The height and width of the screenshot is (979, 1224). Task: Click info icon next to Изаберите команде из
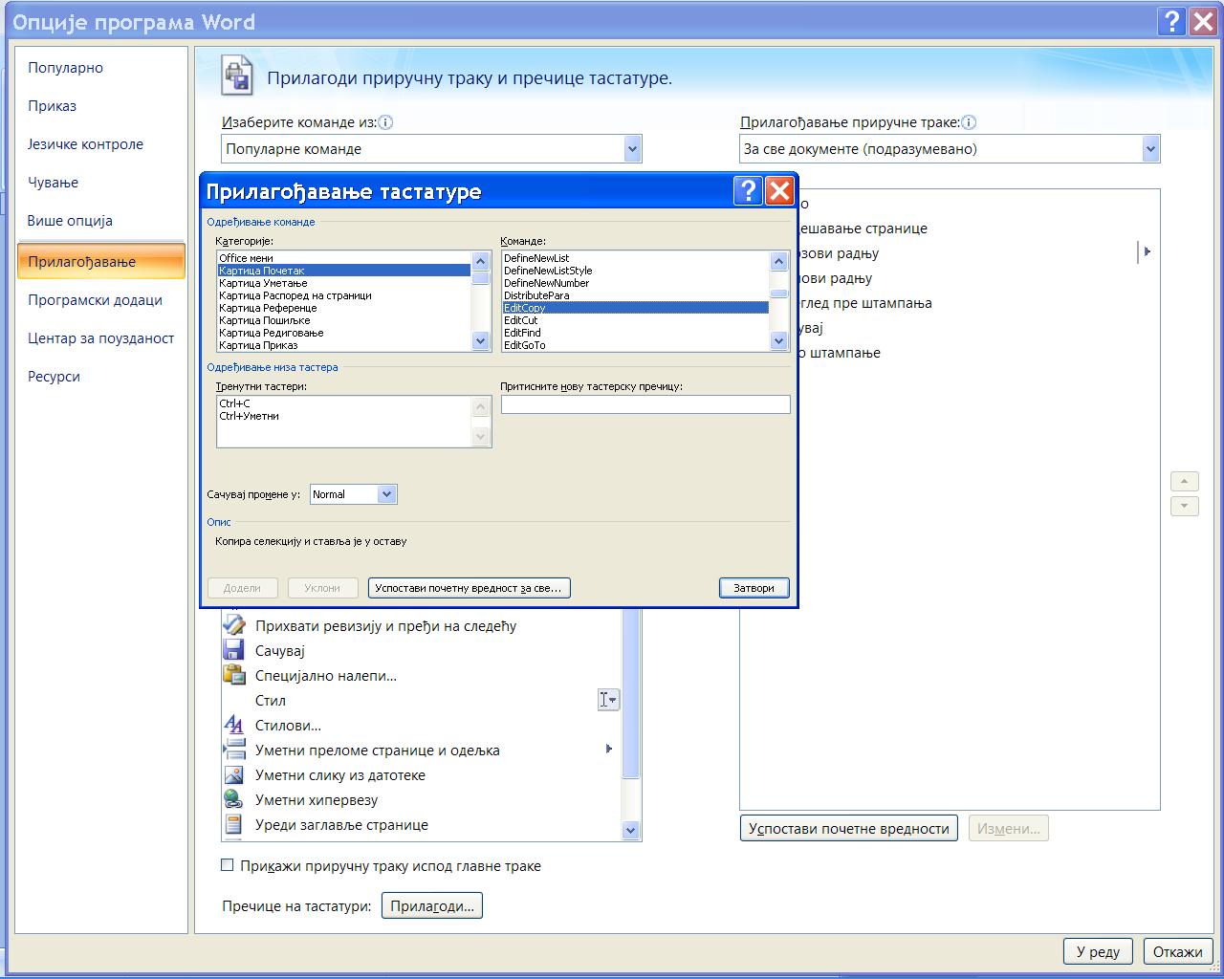tap(385, 122)
